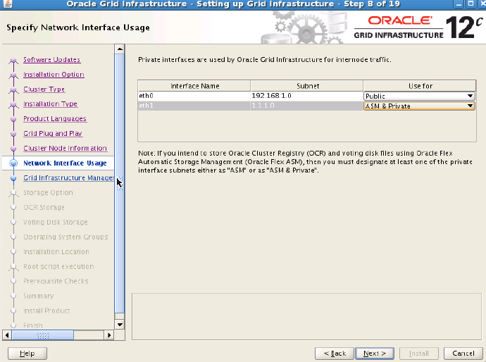The image size is (486, 362).
Task: Select the eth1 interface name cell
Action: click(194, 106)
